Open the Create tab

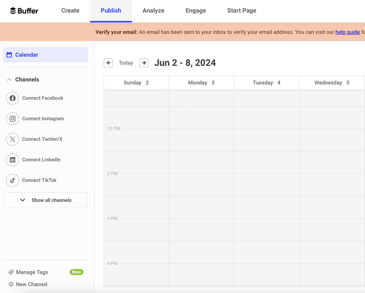(70, 10)
